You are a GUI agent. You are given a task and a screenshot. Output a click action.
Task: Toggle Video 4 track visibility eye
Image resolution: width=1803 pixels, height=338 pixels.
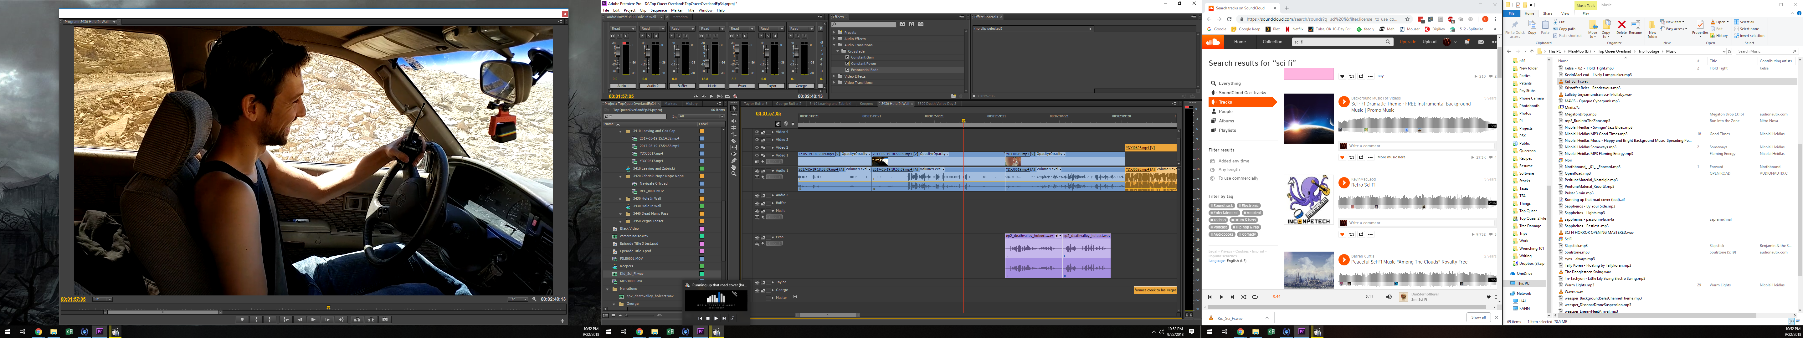click(x=757, y=131)
